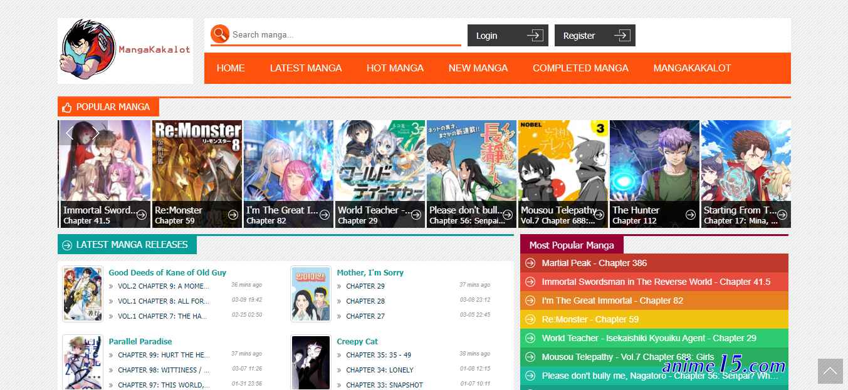Click the orange search magnifier icon
Screen dimensions: 848x390
coord(220,34)
